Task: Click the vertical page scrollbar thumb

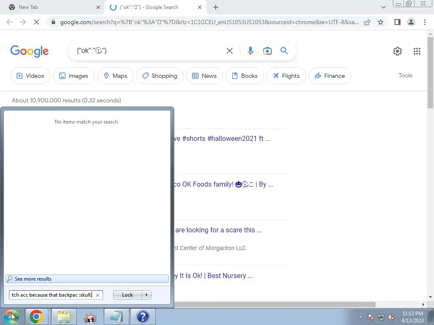Action: (x=430, y=72)
